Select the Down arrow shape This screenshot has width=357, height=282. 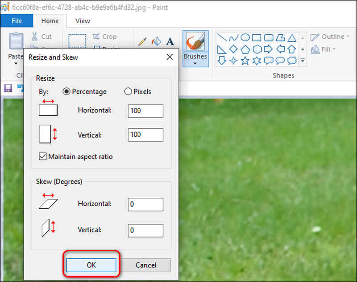(221, 61)
